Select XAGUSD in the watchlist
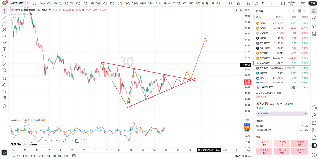 pyautogui.click(x=282, y=33)
